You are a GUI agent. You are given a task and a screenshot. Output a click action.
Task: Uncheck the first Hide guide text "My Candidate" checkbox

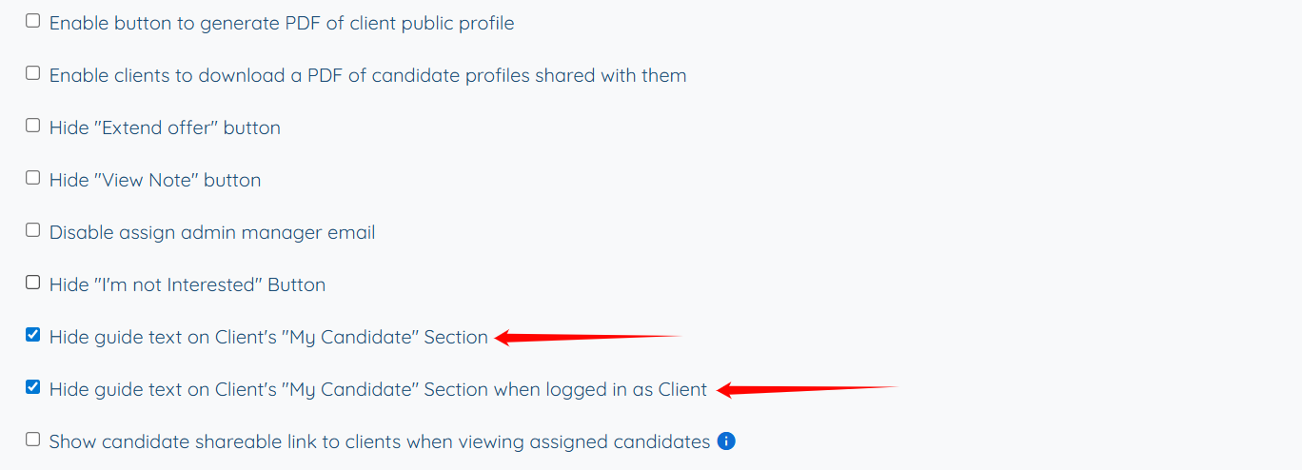tap(33, 335)
